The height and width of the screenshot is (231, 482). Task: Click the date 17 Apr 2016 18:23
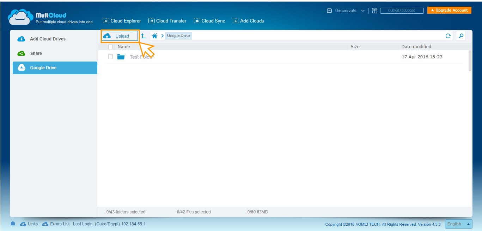[422, 57]
